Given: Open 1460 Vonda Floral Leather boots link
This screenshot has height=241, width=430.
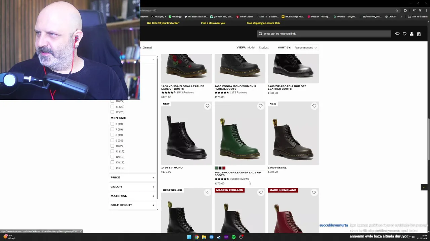Looking at the screenshot, I should click(183, 87).
